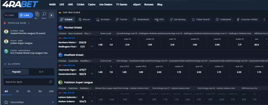This screenshot has height=105, width=268.
Task: Open the Search magnifier icon
Action: (44, 14)
